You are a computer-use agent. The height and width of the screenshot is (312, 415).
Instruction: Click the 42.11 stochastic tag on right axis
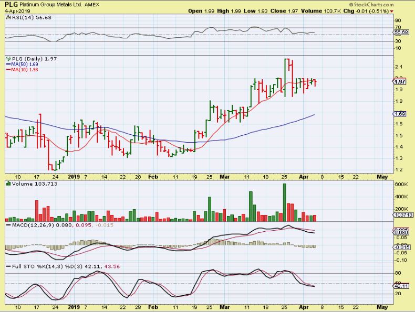coord(401,286)
